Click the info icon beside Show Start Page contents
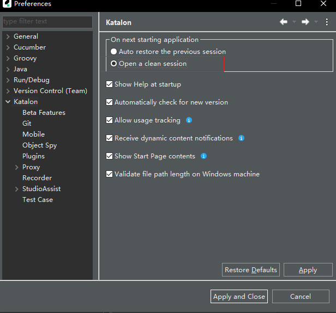Screen dimensions: 336x313 (203, 156)
